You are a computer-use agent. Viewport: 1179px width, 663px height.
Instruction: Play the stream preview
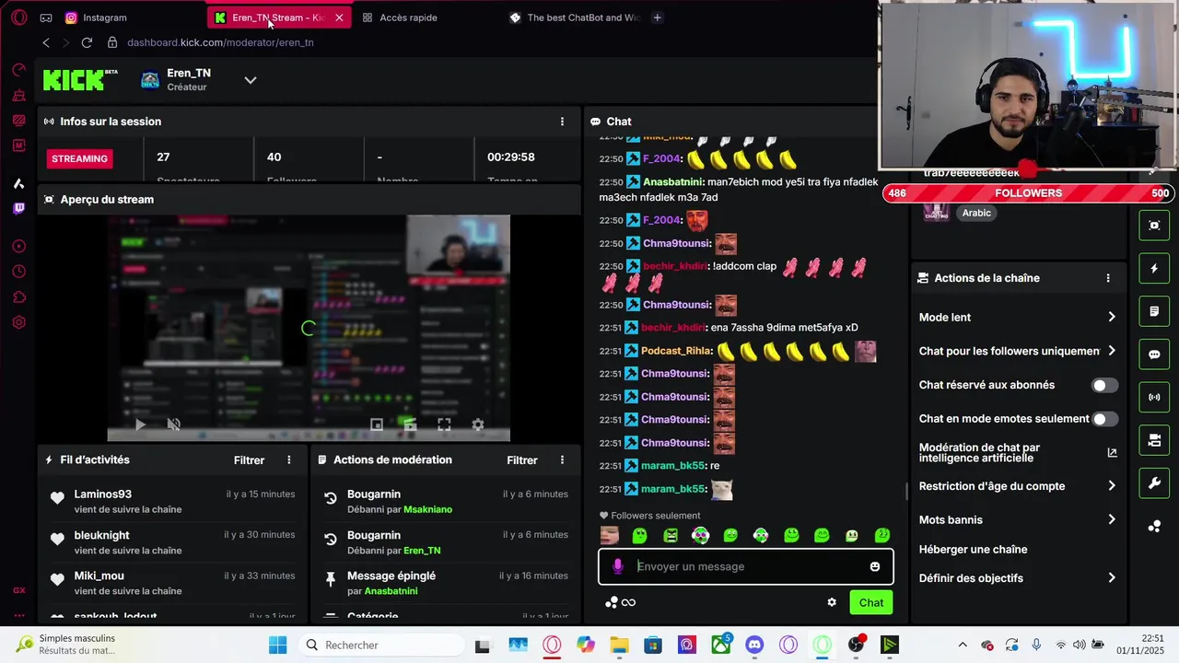coord(140,425)
